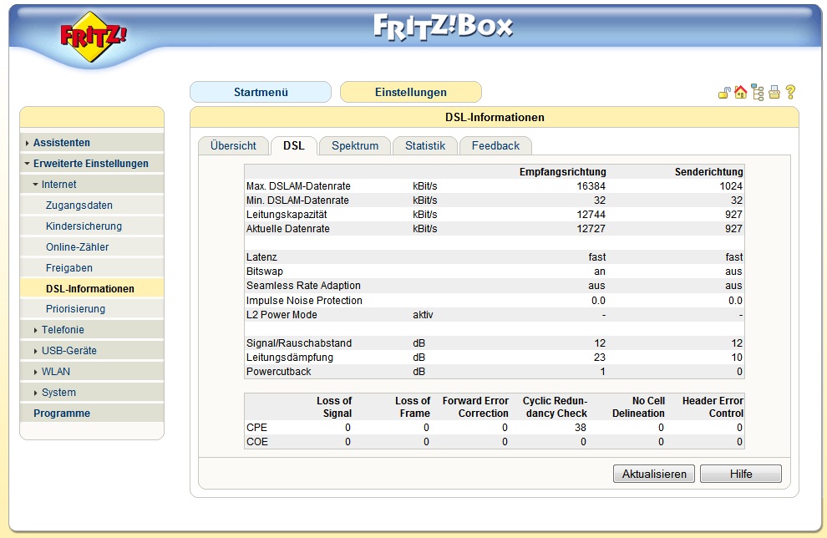Click the Signal/Rauschabstand label
The height and width of the screenshot is (538, 827).
click(299, 343)
